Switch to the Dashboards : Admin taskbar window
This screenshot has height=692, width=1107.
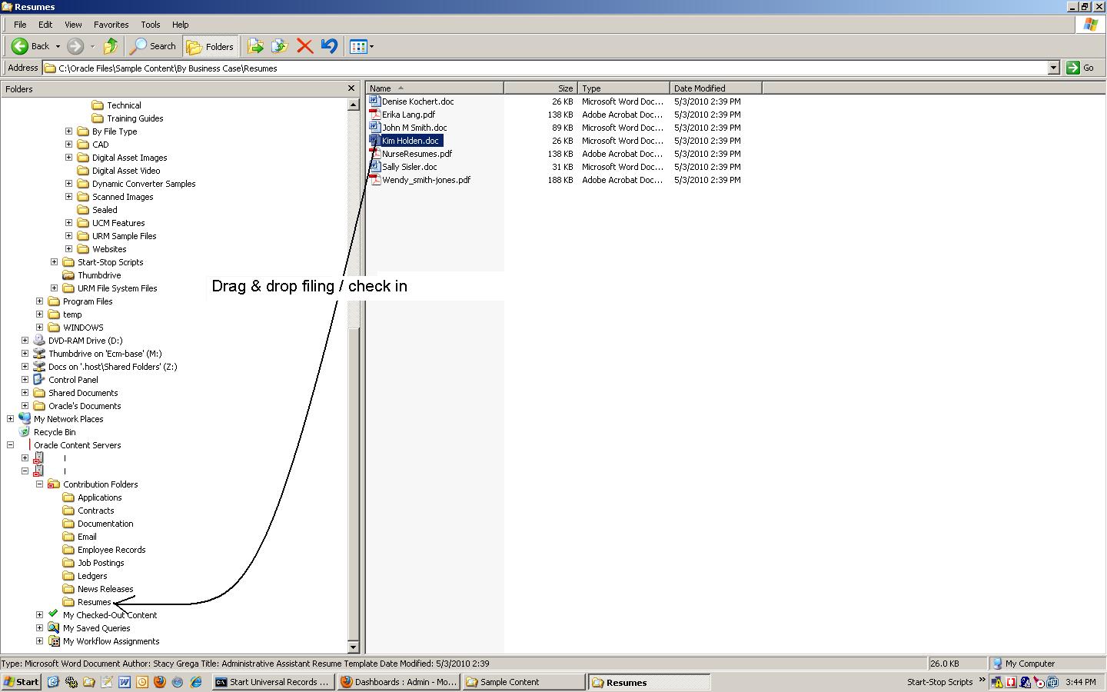[x=398, y=682]
